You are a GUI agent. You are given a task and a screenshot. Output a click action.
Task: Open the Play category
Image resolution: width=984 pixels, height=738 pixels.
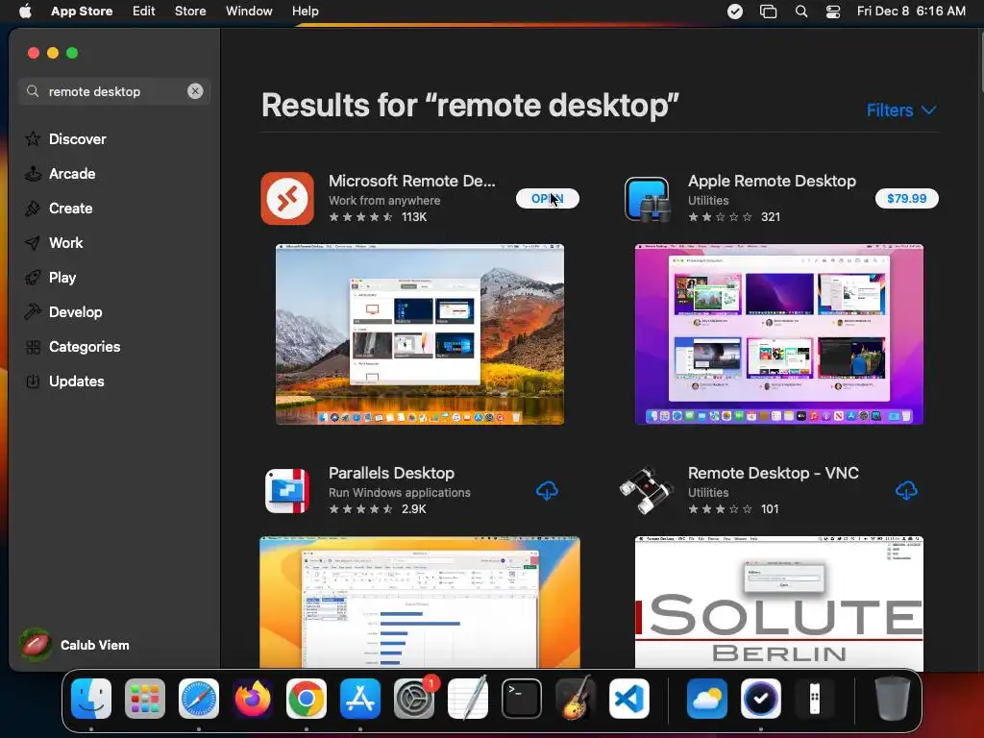coord(50,277)
